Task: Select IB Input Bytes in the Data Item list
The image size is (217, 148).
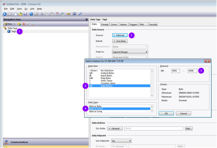Action: pyautogui.click(x=120, y=76)
